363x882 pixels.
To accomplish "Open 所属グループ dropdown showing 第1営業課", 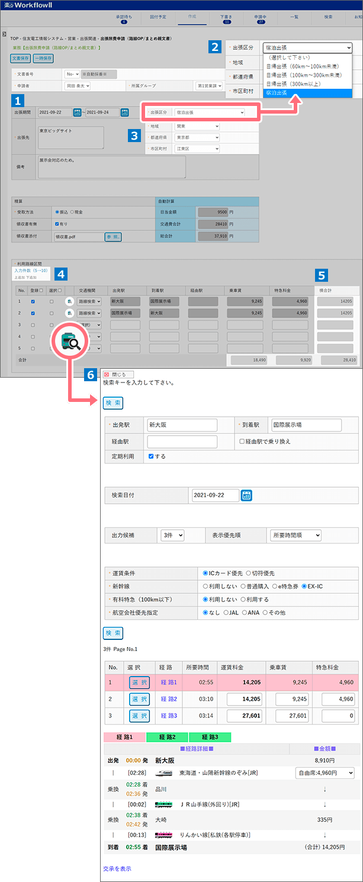I will click(x=210, y=86).
